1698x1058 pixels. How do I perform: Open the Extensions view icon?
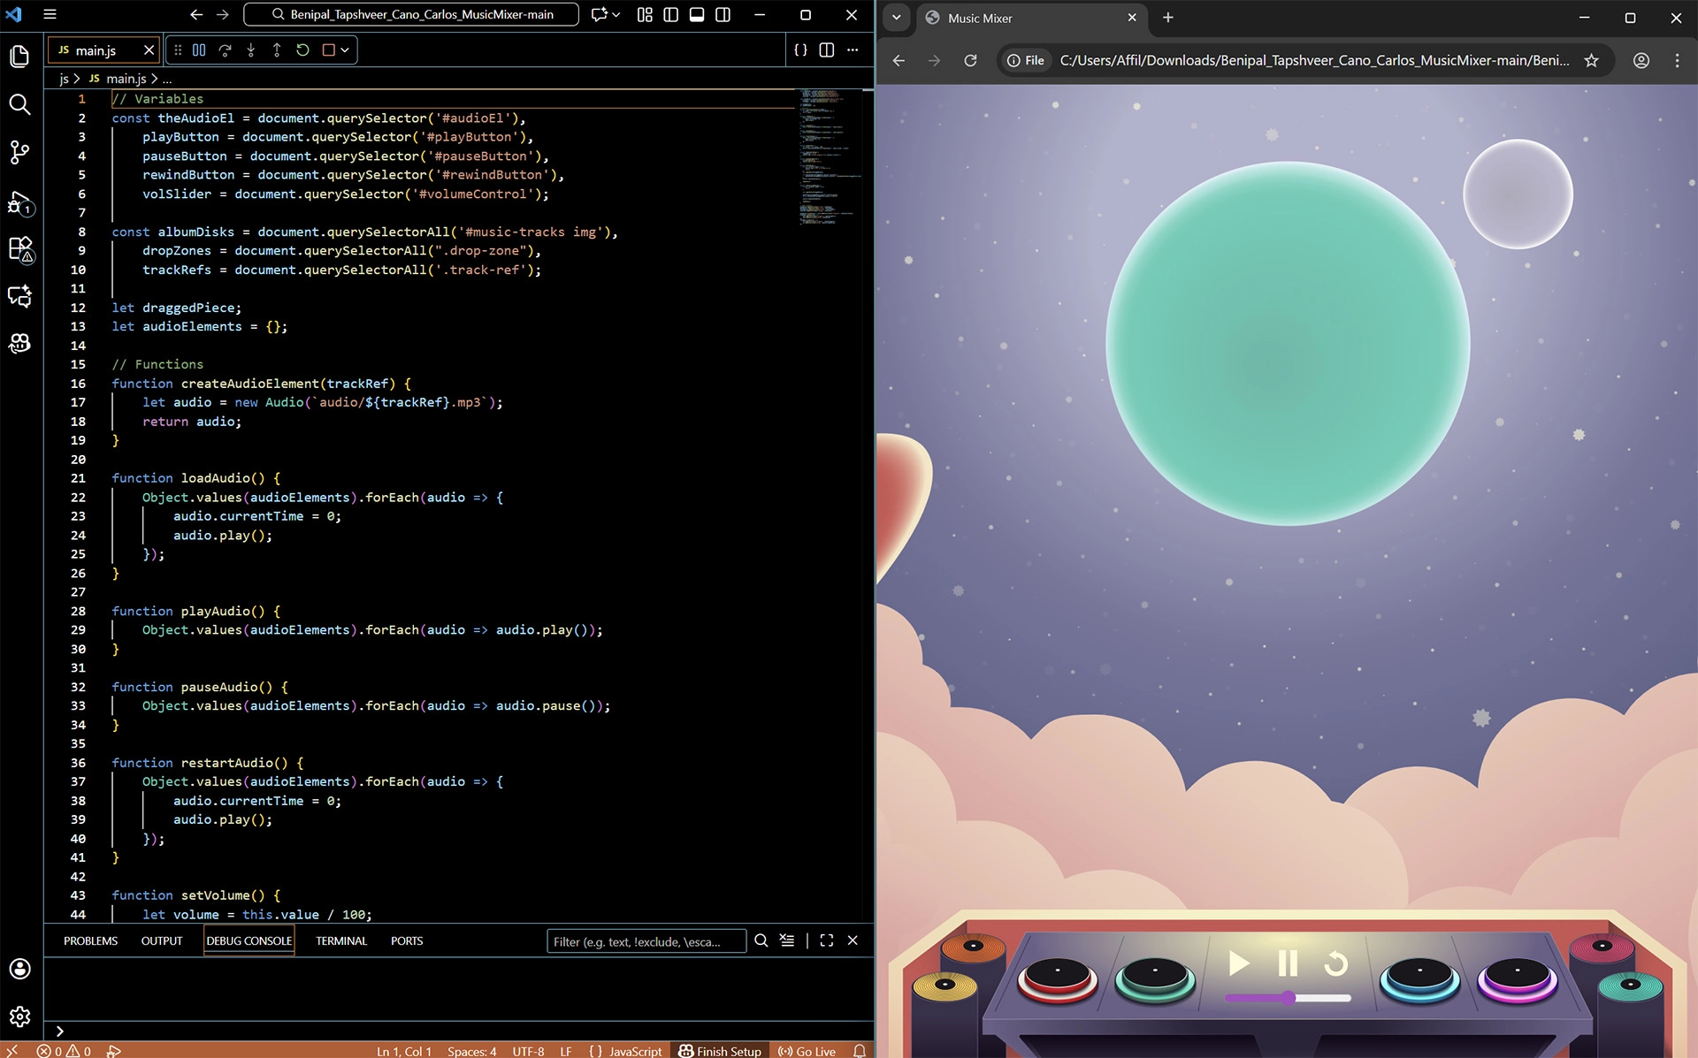click(19, 250)
